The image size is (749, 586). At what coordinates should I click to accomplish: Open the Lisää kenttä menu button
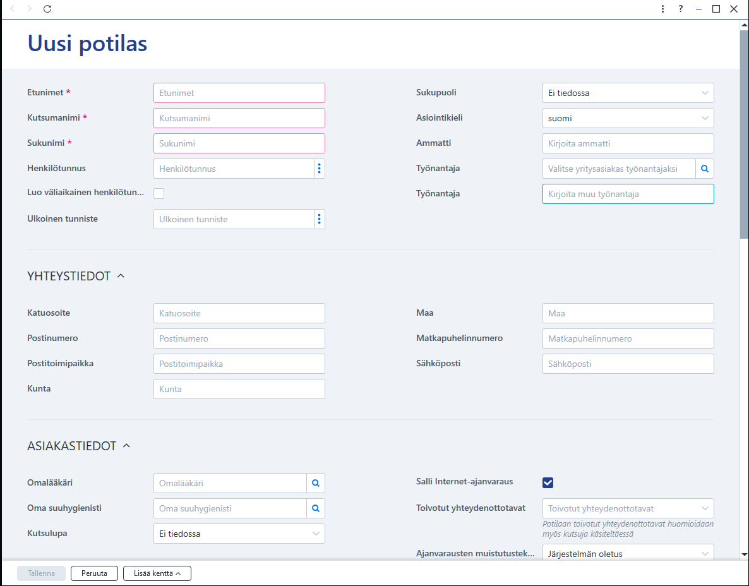(157, 573)
